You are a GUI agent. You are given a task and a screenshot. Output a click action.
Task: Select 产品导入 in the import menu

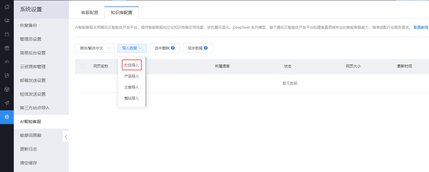(x=132, y=76)
